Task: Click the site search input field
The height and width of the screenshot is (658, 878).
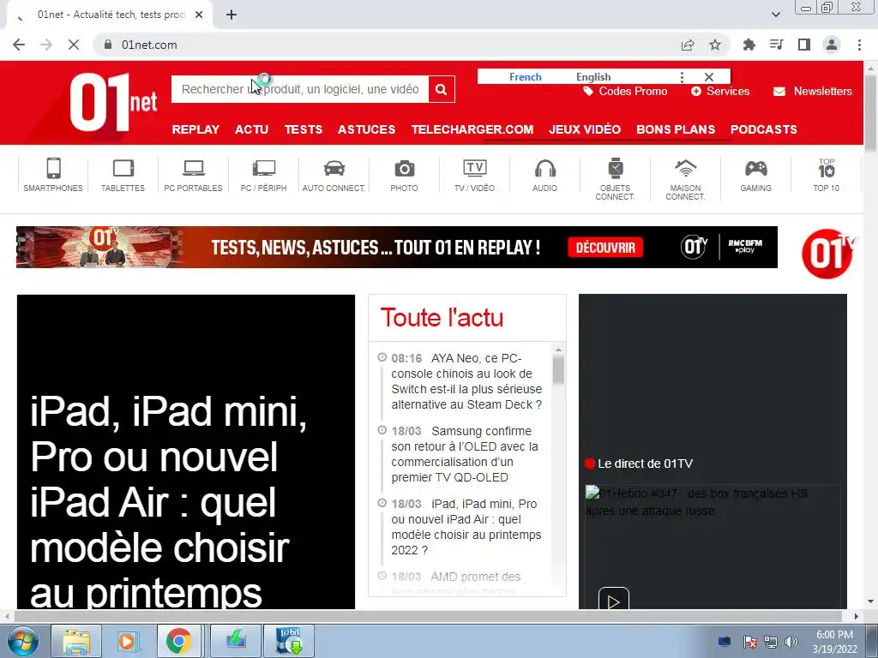Action: pyautogui.click(x=300, y=89)
